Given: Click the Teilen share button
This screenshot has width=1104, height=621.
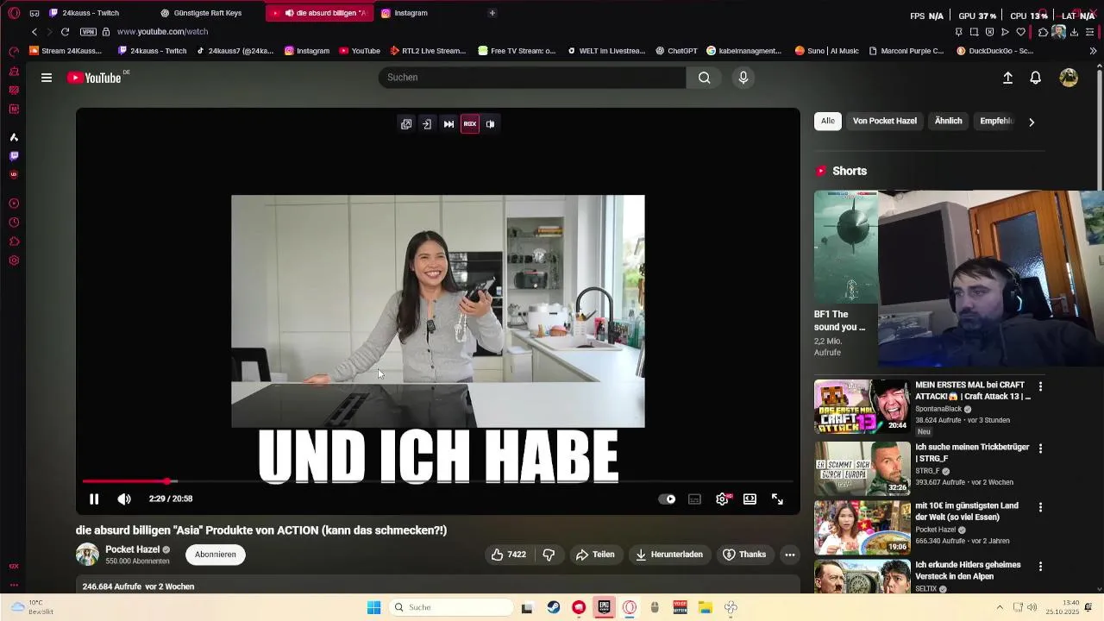Looking at the screenshot, I should point(595,555).
